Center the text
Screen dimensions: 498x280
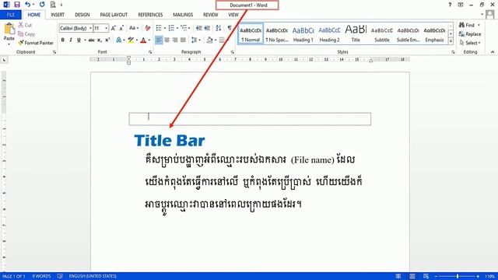[x=167, y=40]
